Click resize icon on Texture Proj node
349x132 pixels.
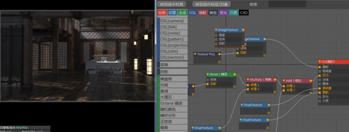point(219,62)
